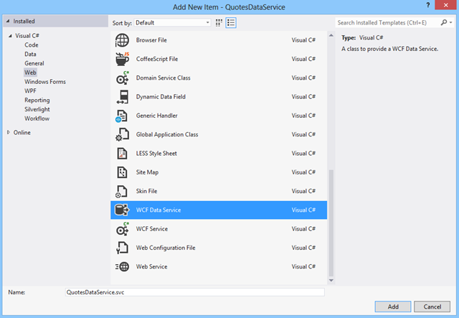Open the Sort by Default dropdown
Image resolution: width=459 pixels, height=318 pixels.
click(172, 23)
